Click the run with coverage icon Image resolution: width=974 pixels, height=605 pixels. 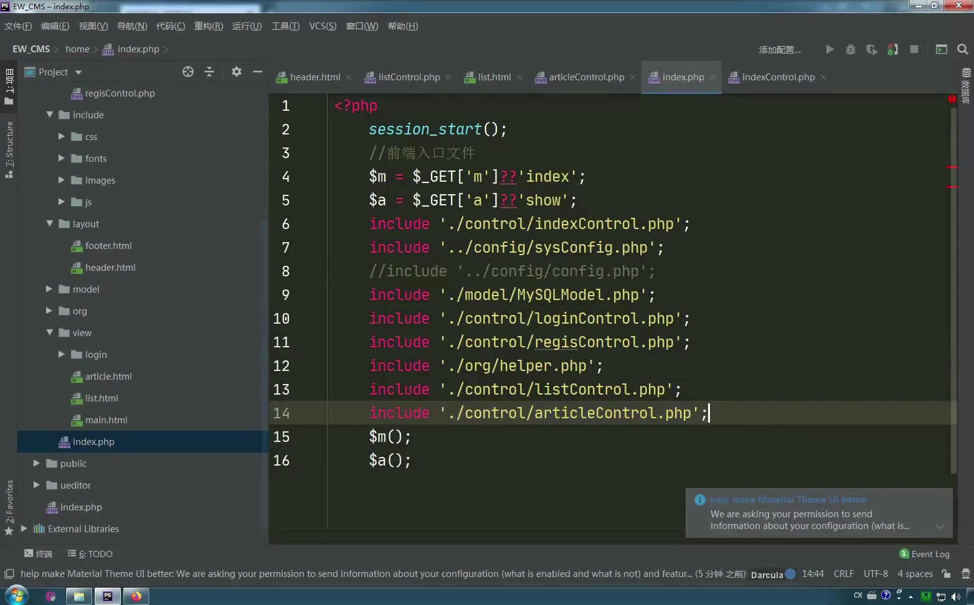tap(872, 49)
